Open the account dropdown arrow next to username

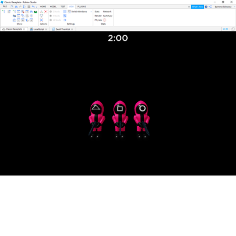(x=235, y=7)
